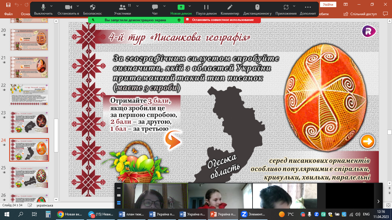Click orange next arrow button on slide
Viewport: 392px width, 220px height.
368,141
